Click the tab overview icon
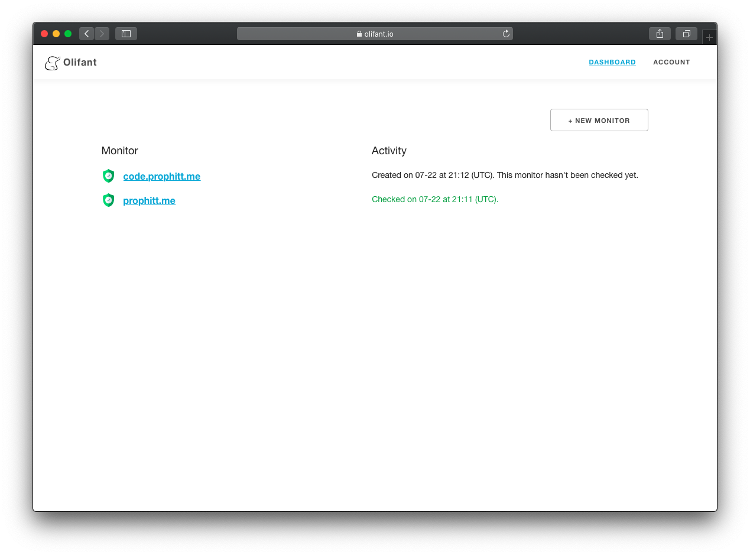Image resolution: width=750 pixels, height=555 pixels. 686,34
